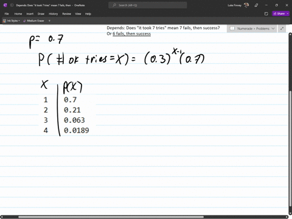Open the Share button's dropdown arrow
292x219 pixels.
point(288,13)
